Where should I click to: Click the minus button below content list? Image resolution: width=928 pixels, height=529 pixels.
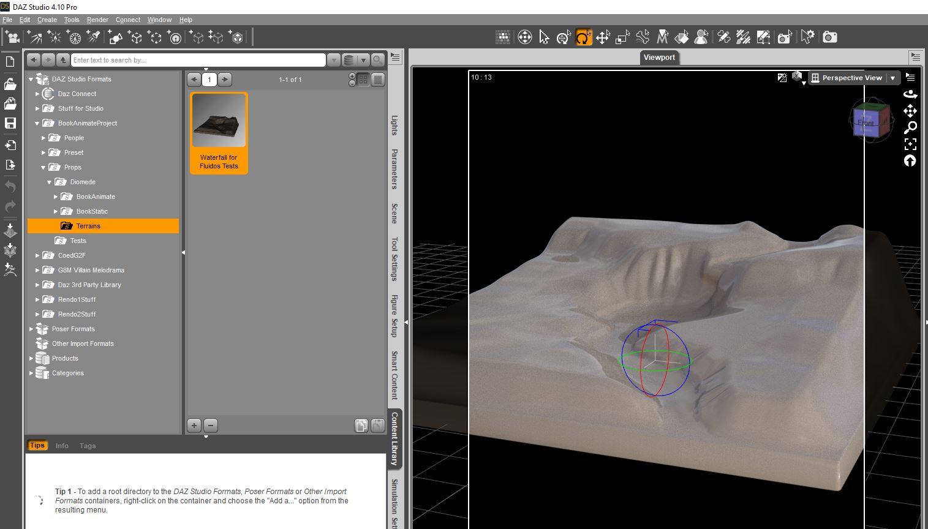point(211,426)
